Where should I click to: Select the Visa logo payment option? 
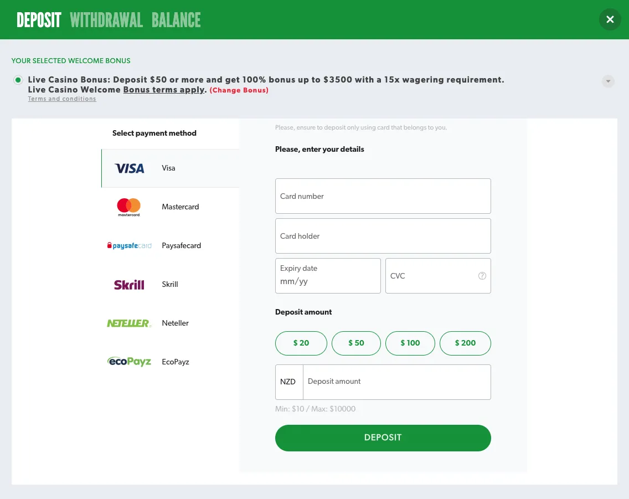[x=129, y=168]
